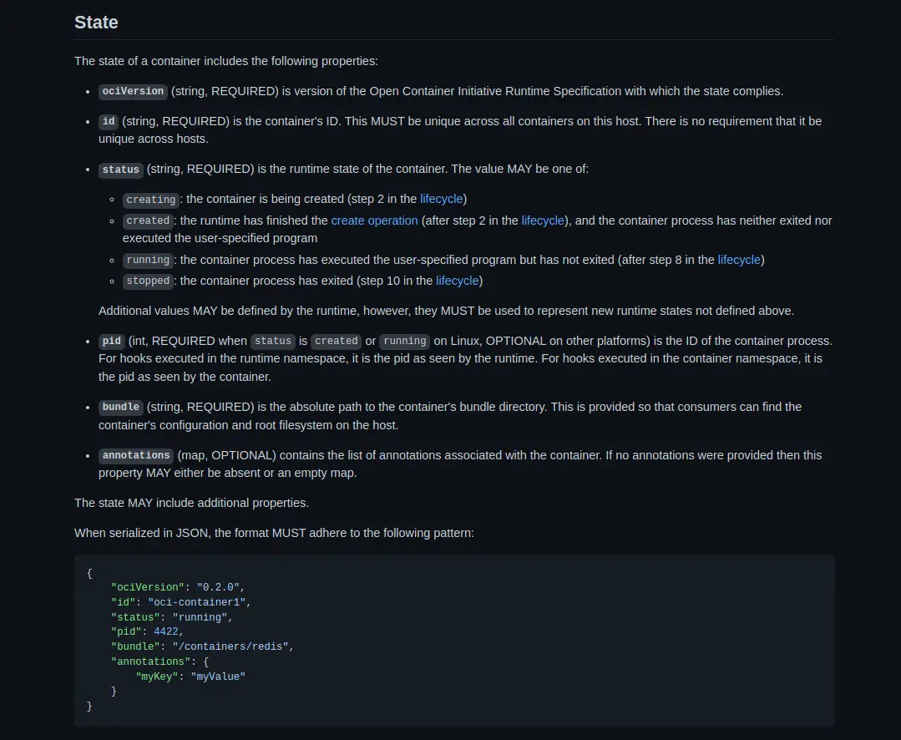The image size is (901, 740).
Task: Click the bold 'status' property code label
Action: (121, 170)
